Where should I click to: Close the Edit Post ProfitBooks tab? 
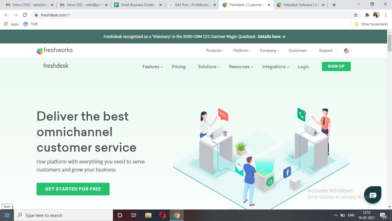(214, 5)
